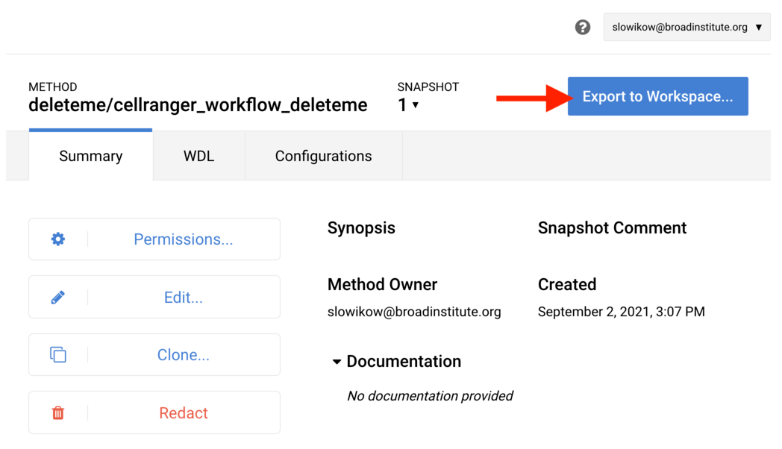Click the red trash icon beside Redact
Viewport: 782px width, 449px height.
tap(58, 413)
